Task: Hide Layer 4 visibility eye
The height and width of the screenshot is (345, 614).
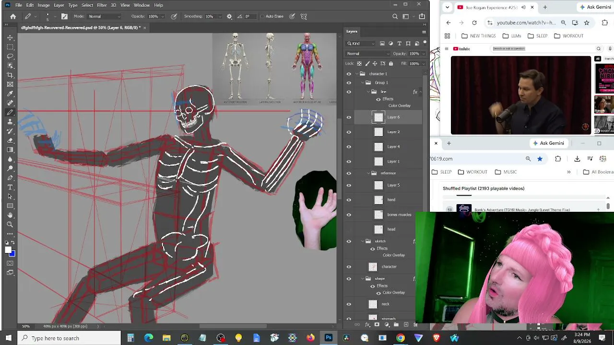Action: click(x=349, y=147)
